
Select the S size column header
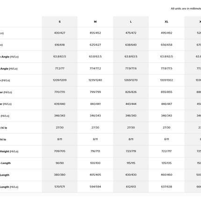click(60, 22)
